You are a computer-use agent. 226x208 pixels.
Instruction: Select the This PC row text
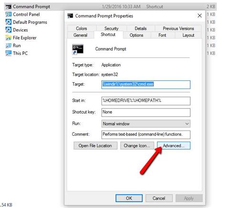coord(21,53)
